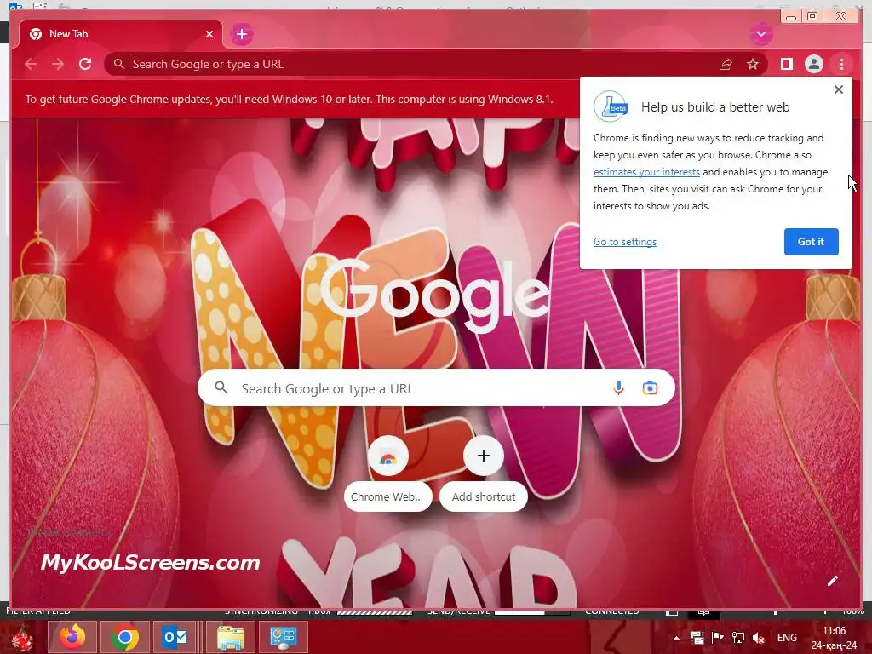Click the muted volume tray icon

click(758, 638)
